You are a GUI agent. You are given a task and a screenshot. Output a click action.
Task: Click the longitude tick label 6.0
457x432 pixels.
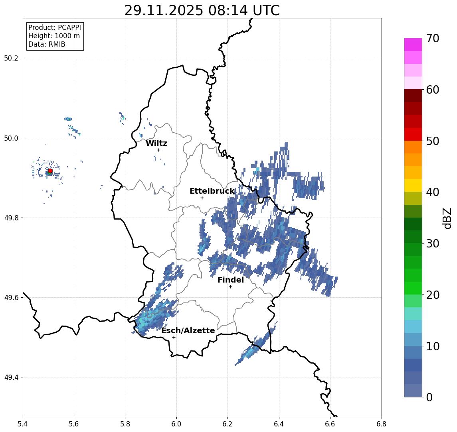tap(177, 424)
